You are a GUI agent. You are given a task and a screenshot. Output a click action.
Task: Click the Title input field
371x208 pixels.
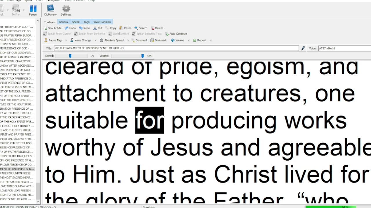[x=176, y=48]
